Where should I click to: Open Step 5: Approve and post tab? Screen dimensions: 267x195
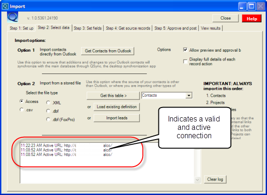pos(175,28)
